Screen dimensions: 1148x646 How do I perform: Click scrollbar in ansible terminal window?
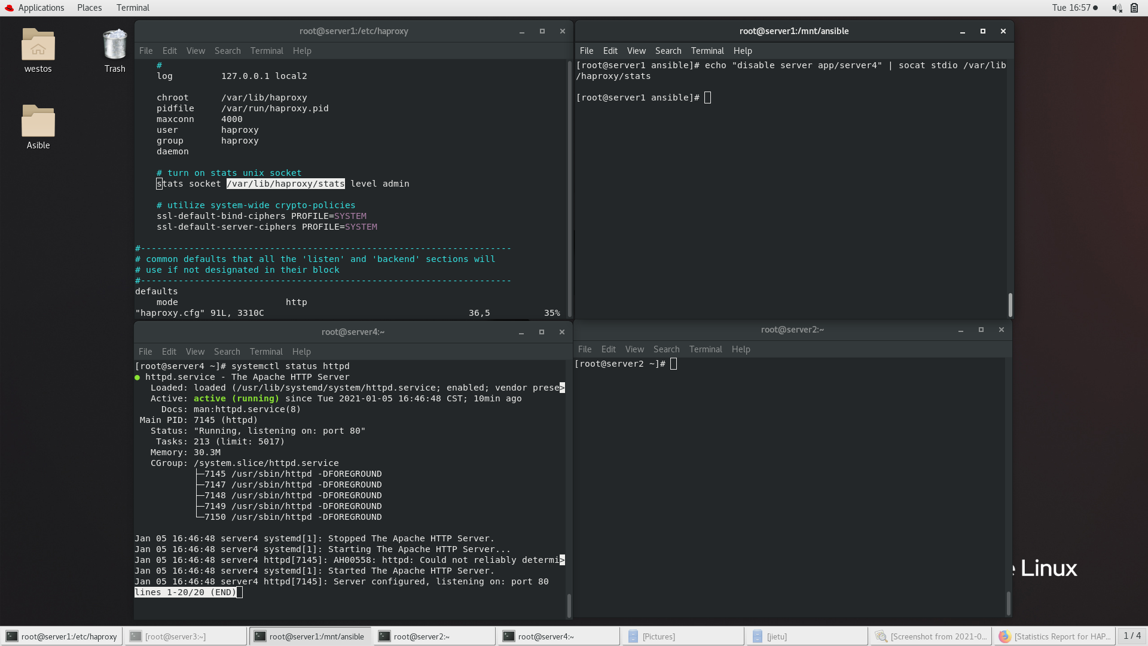(1010, 304)
